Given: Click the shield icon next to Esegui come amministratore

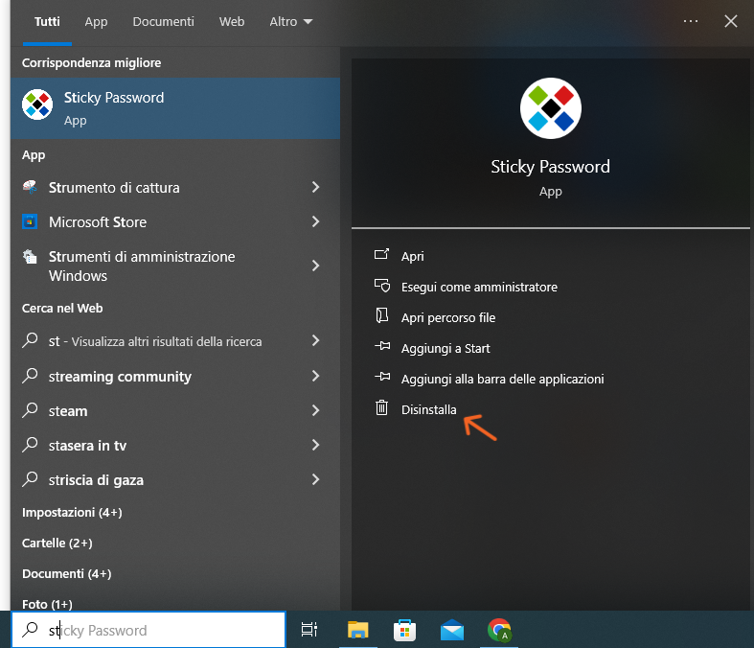Looking at the screenshot, I should [382, 286].
